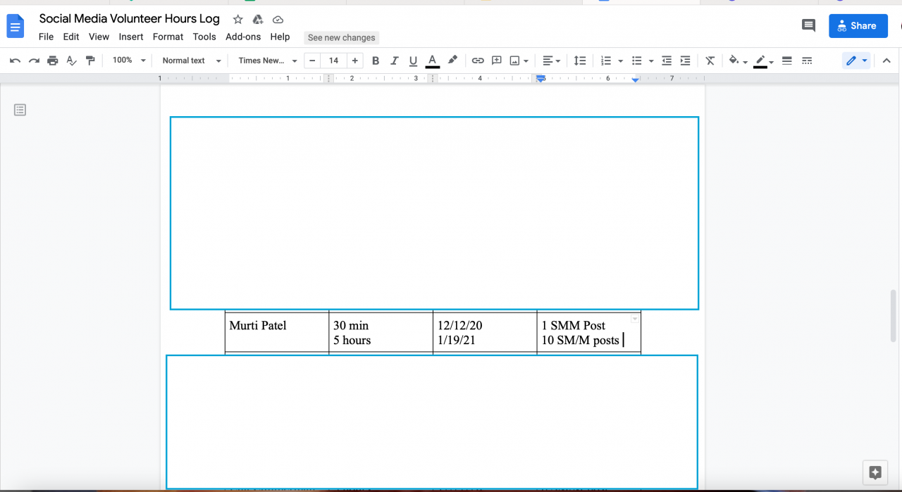Click the Explore button in bottom corner

875,472
